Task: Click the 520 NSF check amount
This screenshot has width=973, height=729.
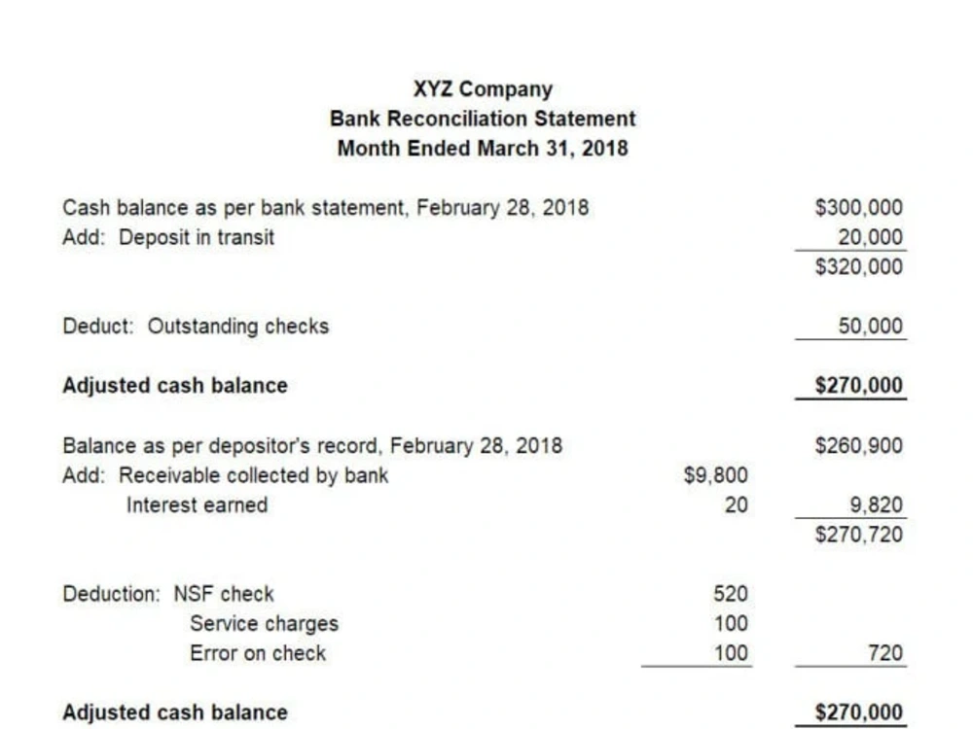Action: point(731,594)
